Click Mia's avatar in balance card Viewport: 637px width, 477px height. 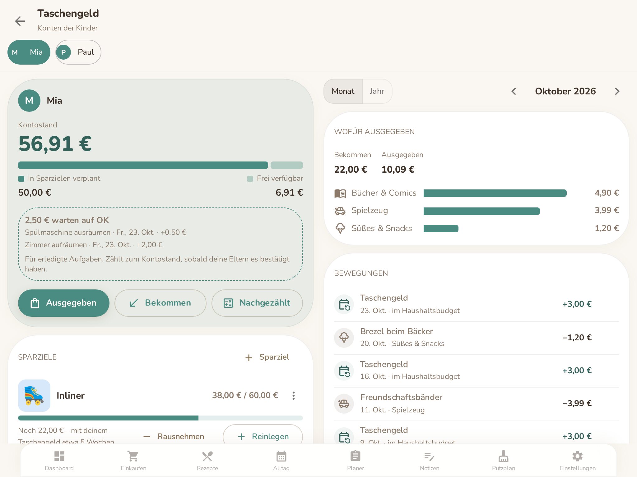[29, 101]
